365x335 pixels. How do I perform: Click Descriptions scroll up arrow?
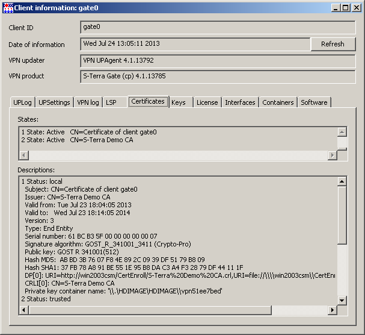[x=342, y=181]
